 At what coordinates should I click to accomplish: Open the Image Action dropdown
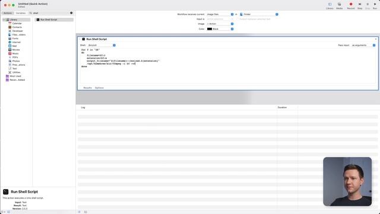[220, 24]
